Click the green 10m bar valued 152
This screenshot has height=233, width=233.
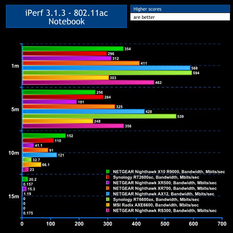(x=44, y=135)
